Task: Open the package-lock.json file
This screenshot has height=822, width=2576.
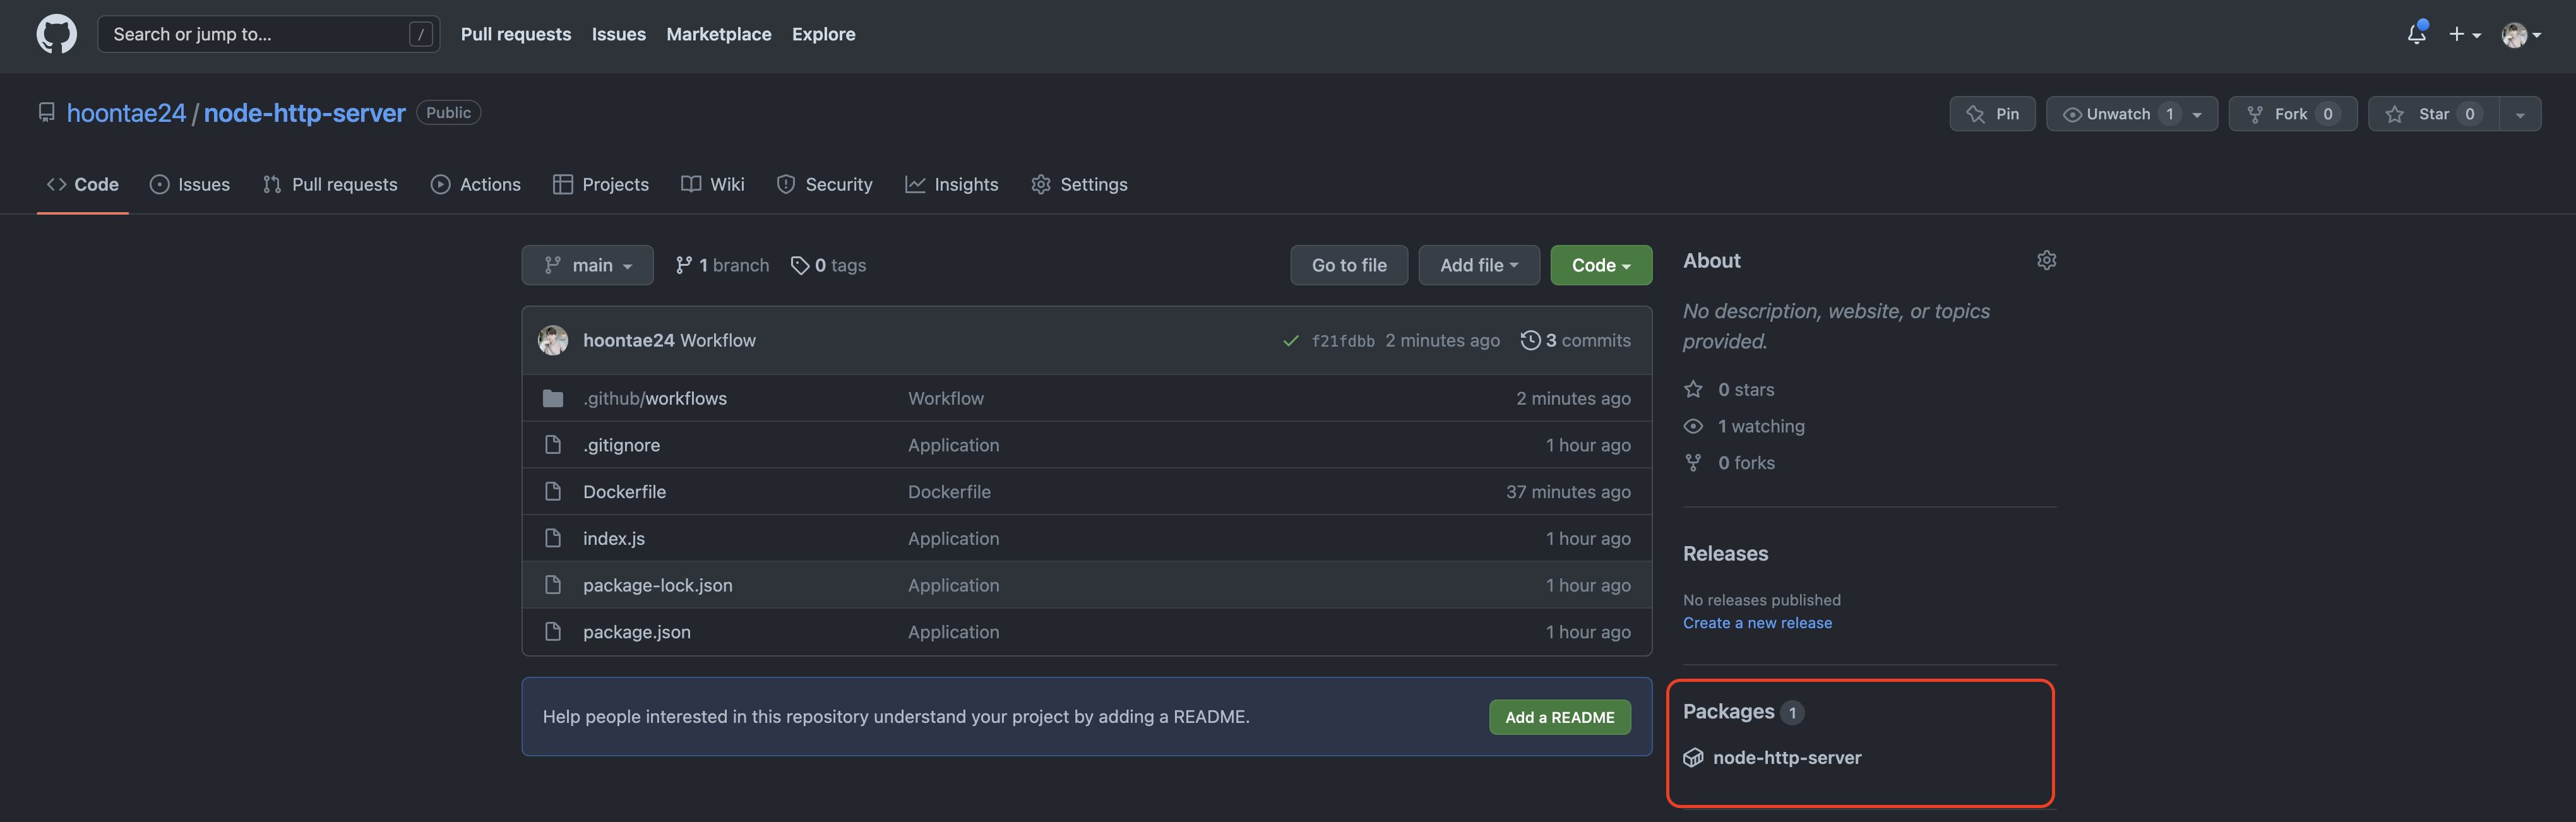Action: click(x=658, y=585)
